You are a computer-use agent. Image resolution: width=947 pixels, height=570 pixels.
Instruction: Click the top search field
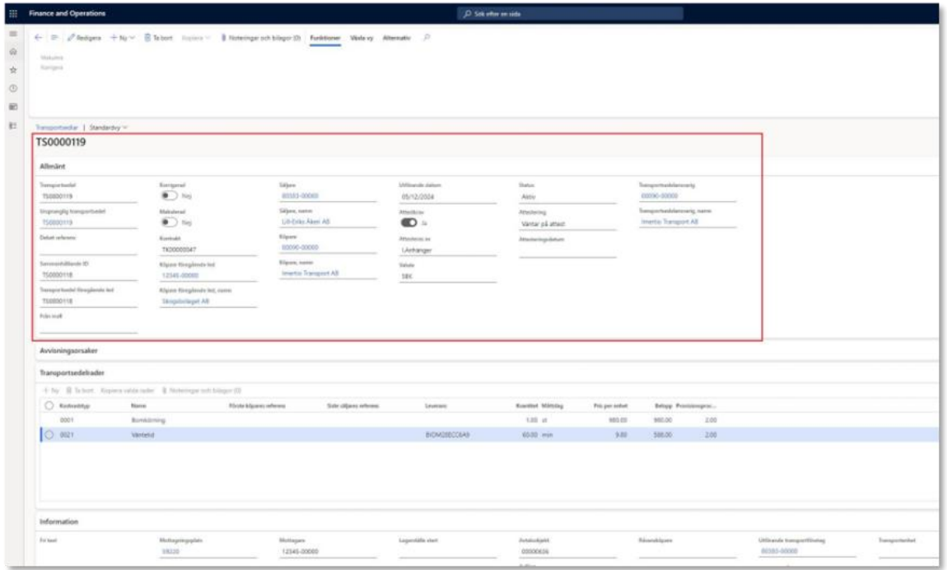click(x=568, y=15)
